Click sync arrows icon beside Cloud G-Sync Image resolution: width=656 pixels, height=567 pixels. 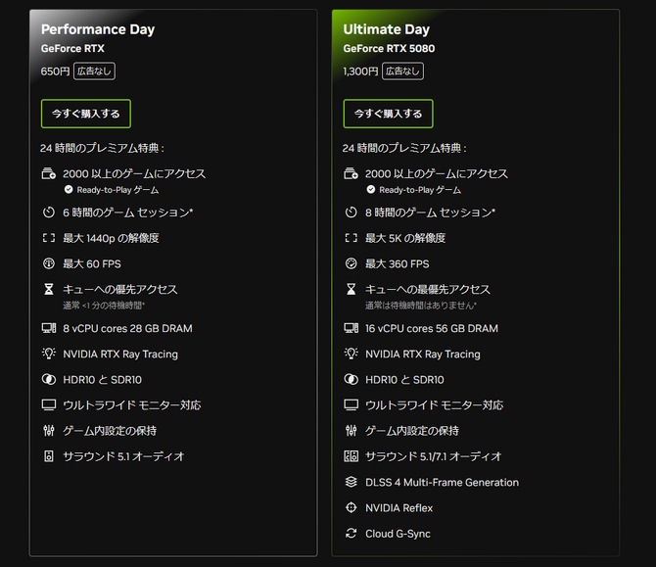tap(351, 533)
